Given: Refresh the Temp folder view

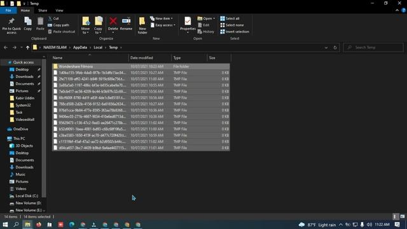Looking at the screenshot, I should (335, 48).
